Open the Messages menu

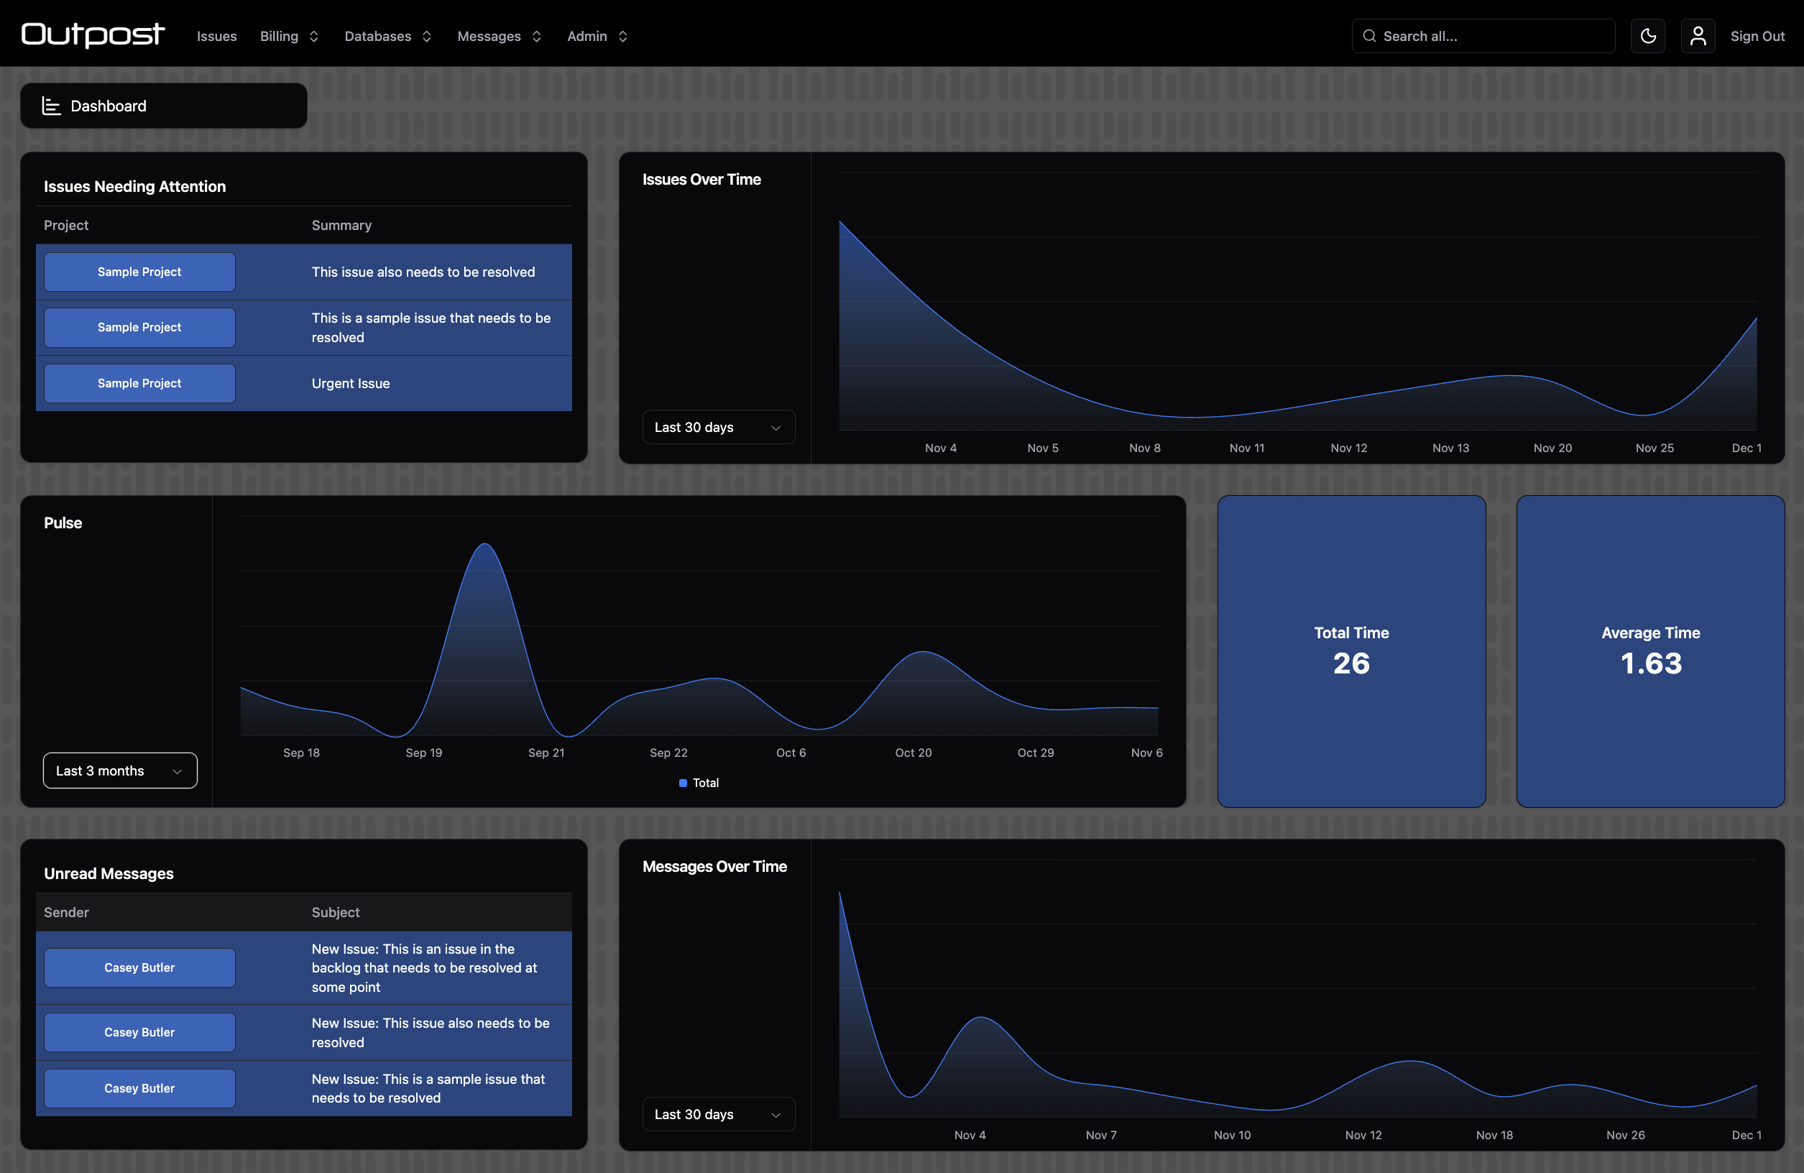point(489,37)
